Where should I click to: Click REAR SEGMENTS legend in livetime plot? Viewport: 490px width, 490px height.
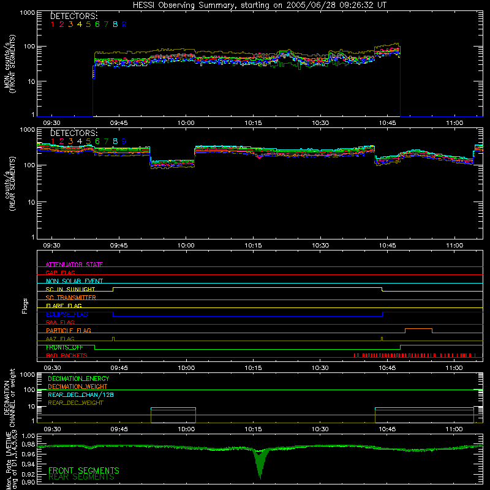[x=81, y=477]
